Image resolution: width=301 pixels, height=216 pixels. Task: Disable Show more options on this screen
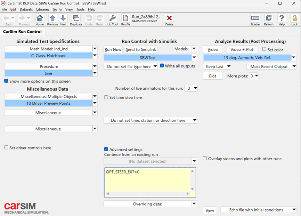click(x=6, y=81)
